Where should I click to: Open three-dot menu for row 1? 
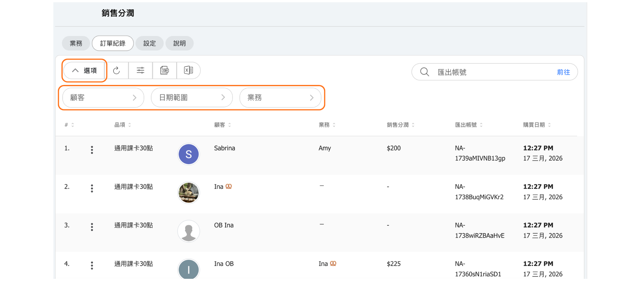click(x=92, y=150)
